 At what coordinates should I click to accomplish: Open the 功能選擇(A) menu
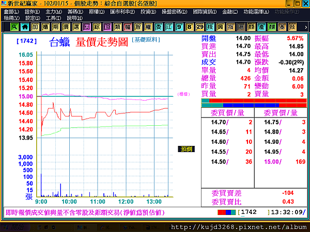256,12
